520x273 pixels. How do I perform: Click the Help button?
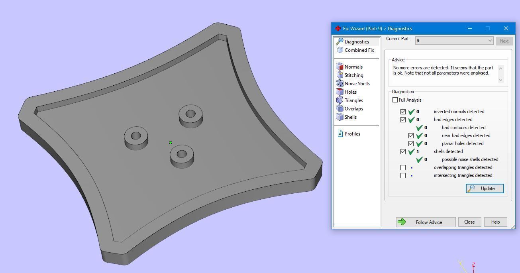click(x=495, y=222)
